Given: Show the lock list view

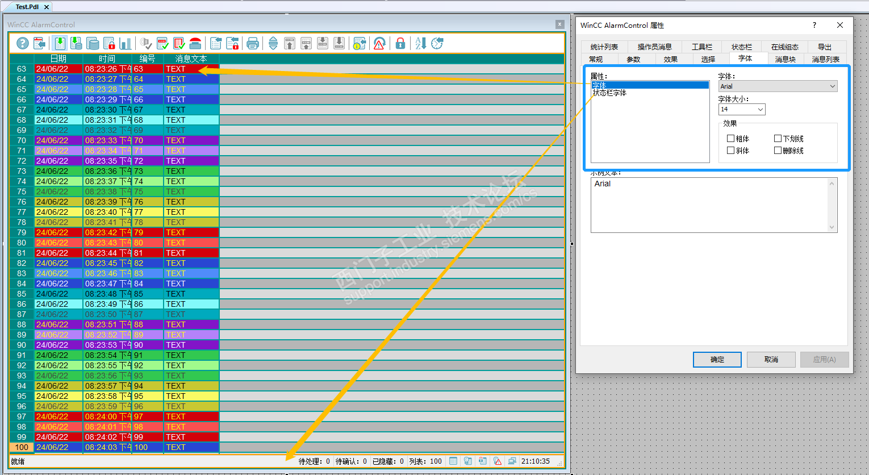Looking at the screenshot, I should 109,43.
